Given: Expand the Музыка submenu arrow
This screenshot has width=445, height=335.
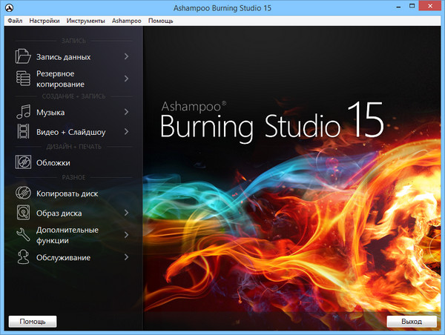Looking at the screenshot, I should [x=126, y=113].
